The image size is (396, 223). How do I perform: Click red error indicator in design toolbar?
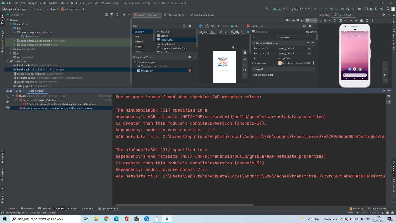[248, 26]
